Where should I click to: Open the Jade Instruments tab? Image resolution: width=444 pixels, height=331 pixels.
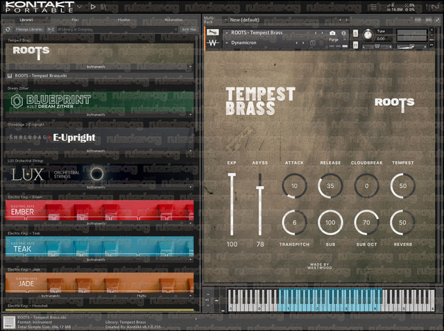tap(51, 296)
